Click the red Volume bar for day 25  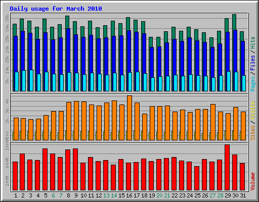point(197,178)
